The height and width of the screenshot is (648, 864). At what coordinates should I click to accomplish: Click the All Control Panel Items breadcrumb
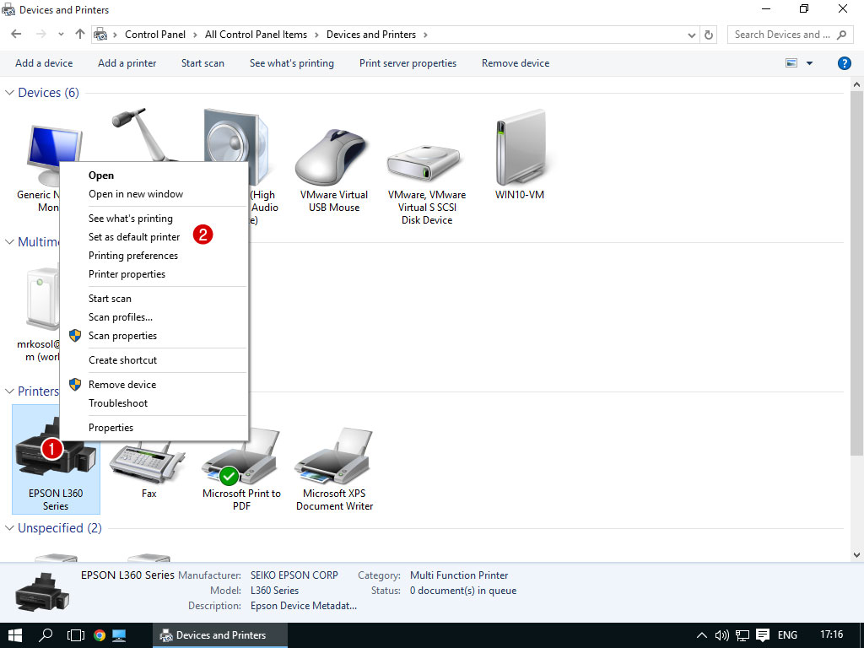click(256, 35)
